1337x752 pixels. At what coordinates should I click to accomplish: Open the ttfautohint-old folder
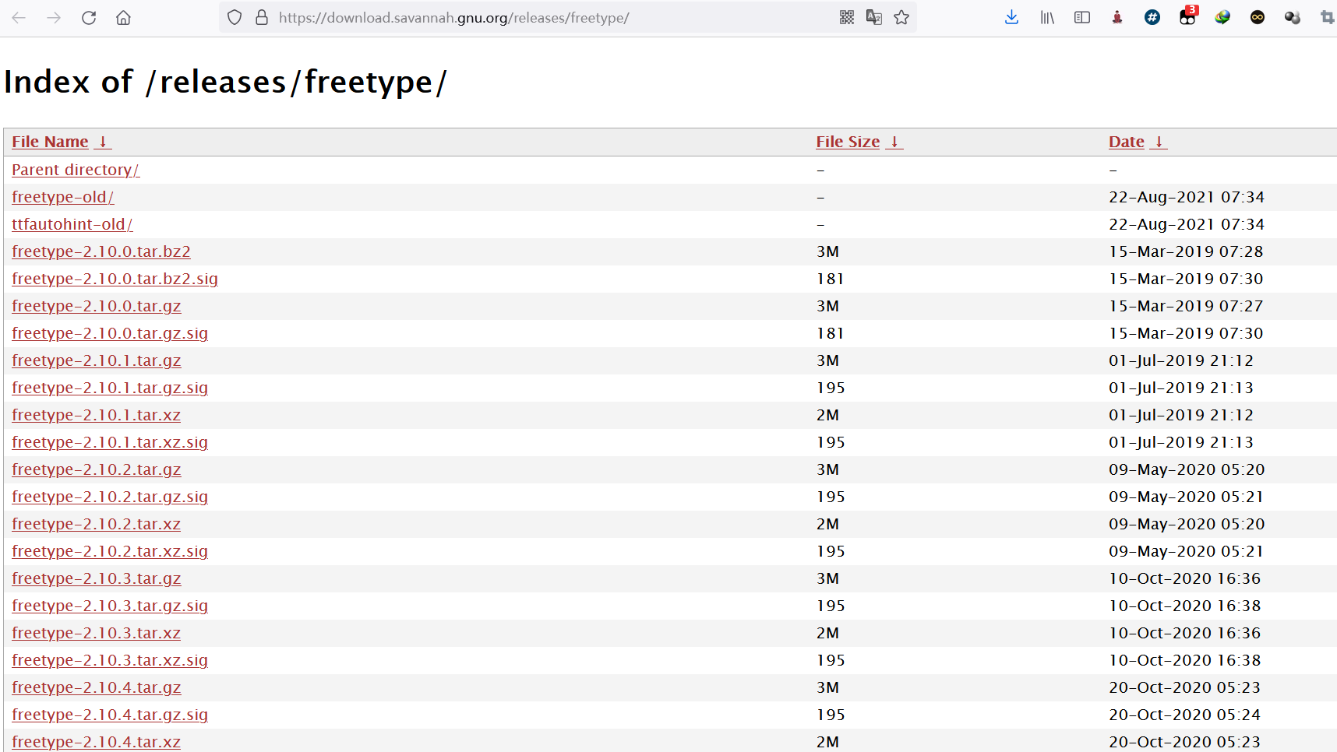pyautogui.click(x=72, y=224)
